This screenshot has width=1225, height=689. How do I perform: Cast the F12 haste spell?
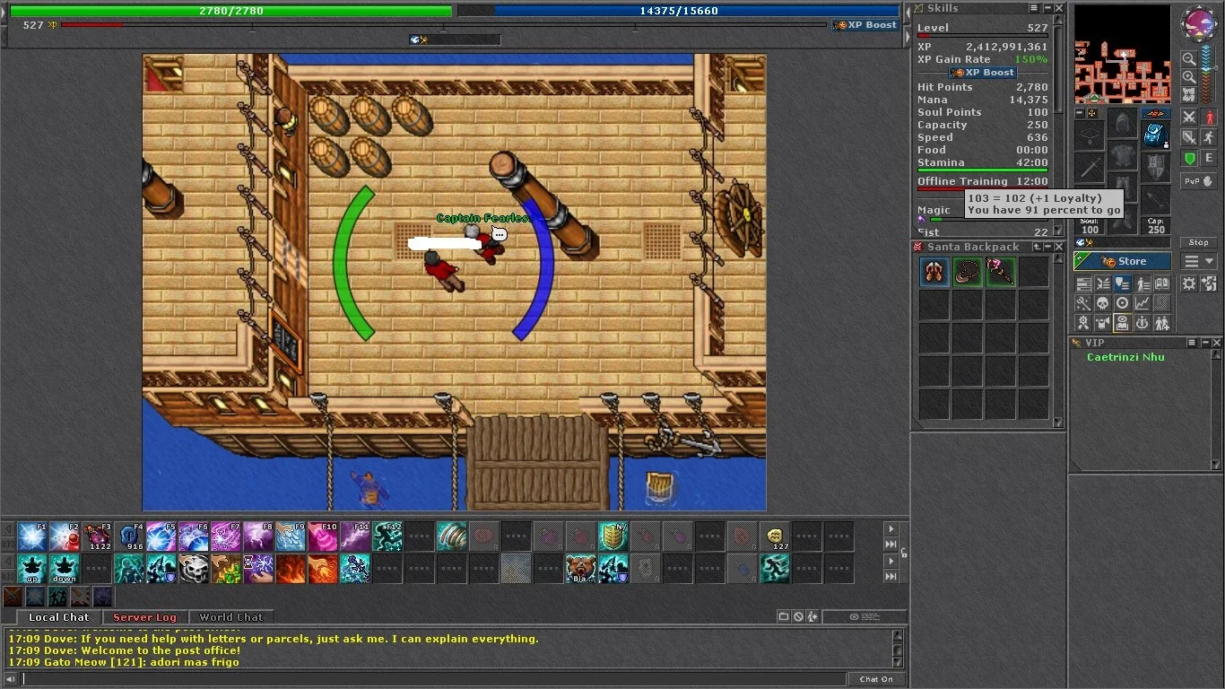pos(387,536)
